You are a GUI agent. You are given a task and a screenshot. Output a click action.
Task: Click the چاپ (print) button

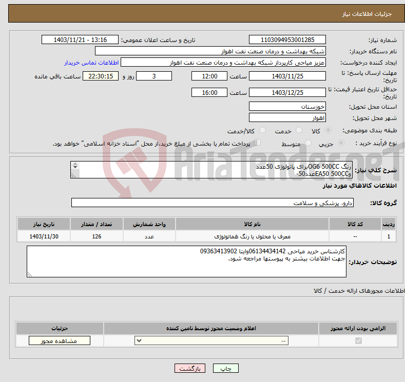point(225,368)
